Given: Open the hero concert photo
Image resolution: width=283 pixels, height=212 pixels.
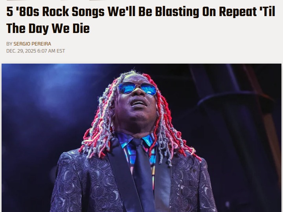Looking at the screenshot, I should point(141,138).
